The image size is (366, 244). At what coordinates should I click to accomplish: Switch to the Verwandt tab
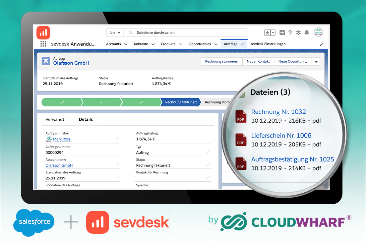click(x=55, y=119)
